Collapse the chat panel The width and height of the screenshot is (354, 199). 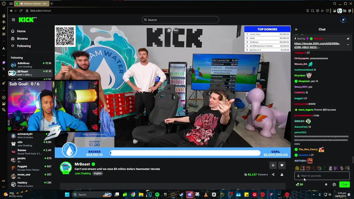[x=296, y=29]
